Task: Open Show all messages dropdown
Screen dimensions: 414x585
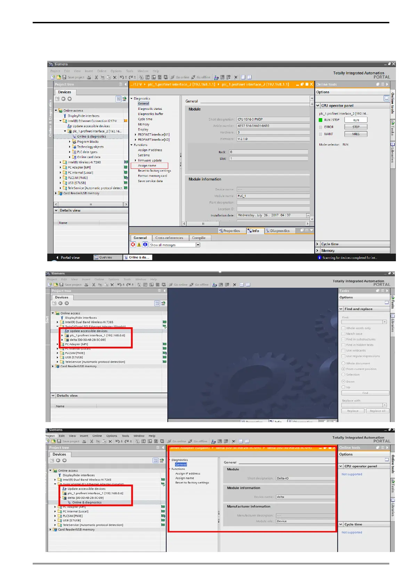Action: pyautogui.click(x=198, y=245)
